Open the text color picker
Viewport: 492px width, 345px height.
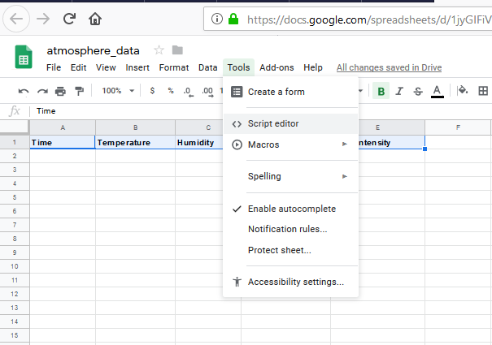437,91
